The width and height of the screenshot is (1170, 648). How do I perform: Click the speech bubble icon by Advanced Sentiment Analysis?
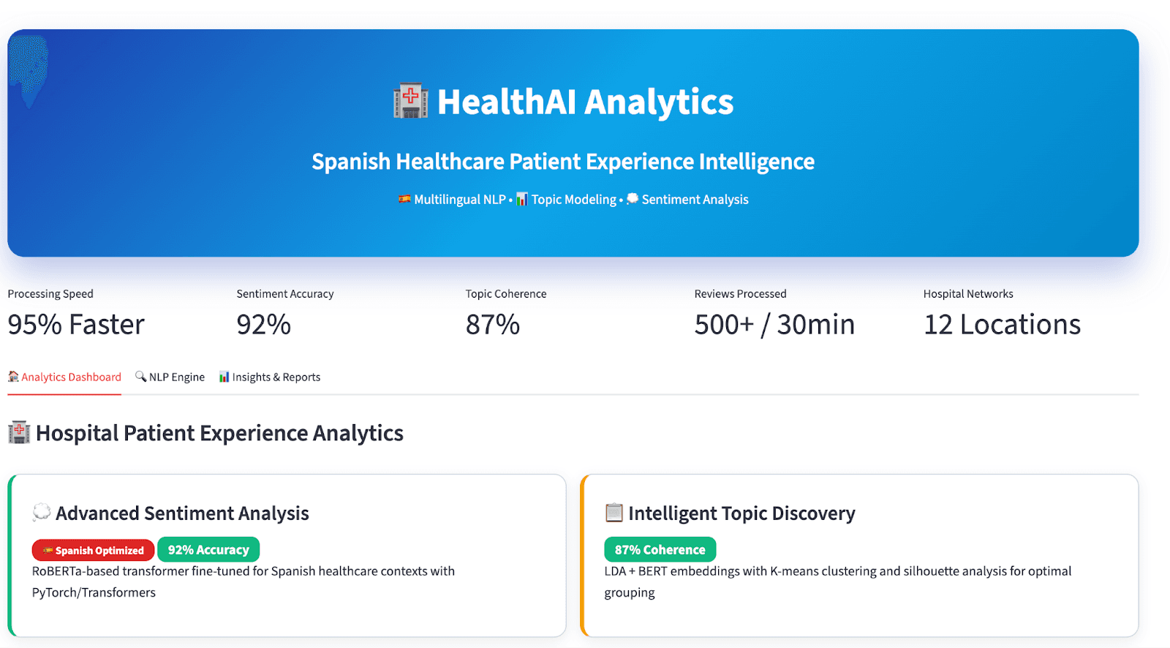click(x=42, y=512)
